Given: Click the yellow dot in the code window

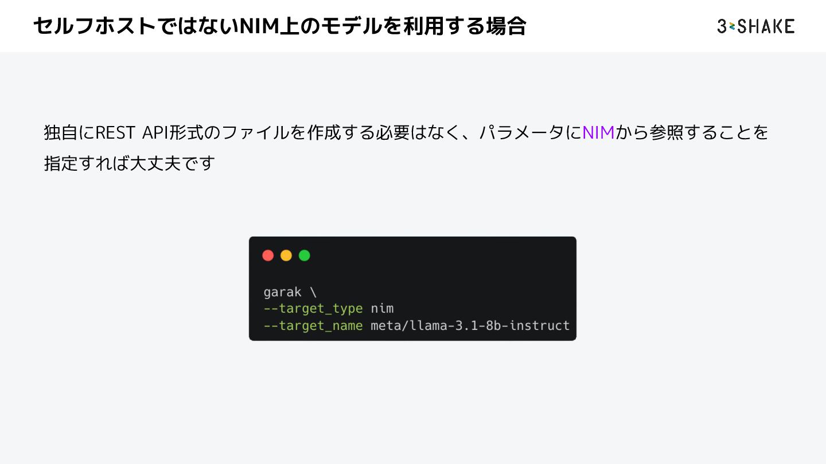Looking at the screenshot, I should click(286, 255).
